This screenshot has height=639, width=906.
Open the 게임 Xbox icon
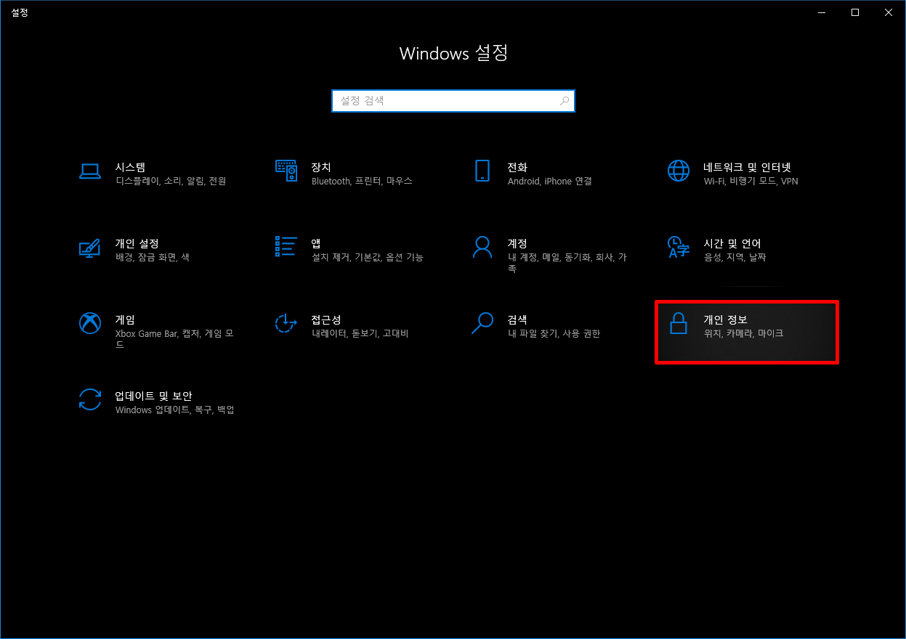(x=90, y=323)
